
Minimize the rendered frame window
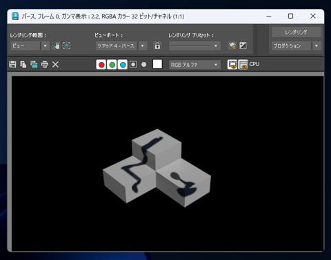point(269,17)
